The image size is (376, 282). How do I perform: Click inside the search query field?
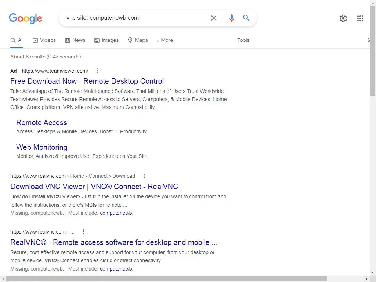tap(135, 18)
